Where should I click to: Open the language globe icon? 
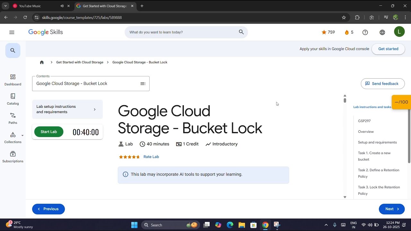pos(382,32)
